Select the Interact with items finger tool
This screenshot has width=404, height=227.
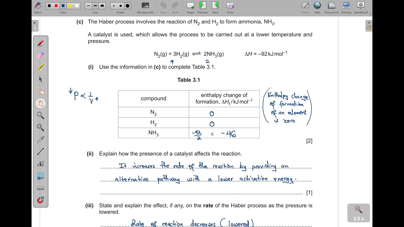(40, 91)
